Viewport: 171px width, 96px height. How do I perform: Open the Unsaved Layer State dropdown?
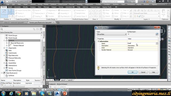tap(146, 13)
